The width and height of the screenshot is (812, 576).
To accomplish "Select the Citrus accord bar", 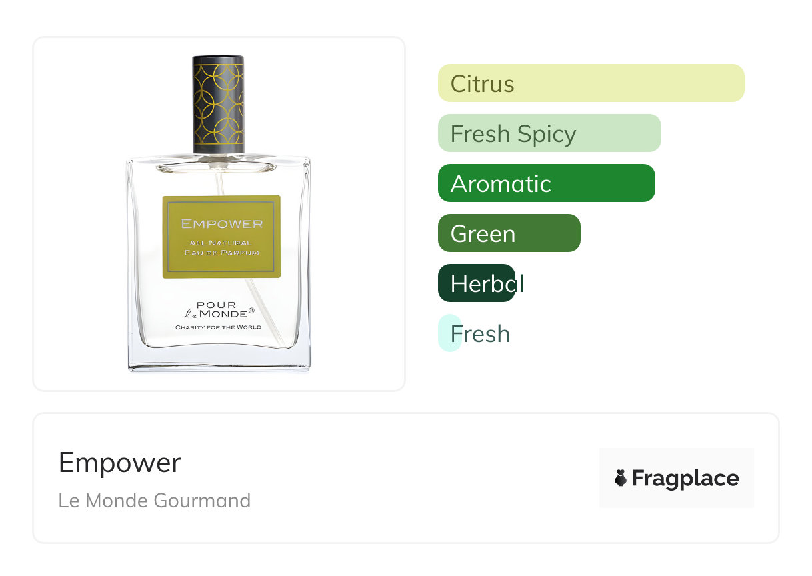I will pyautogui.click(x=591, y=83).
